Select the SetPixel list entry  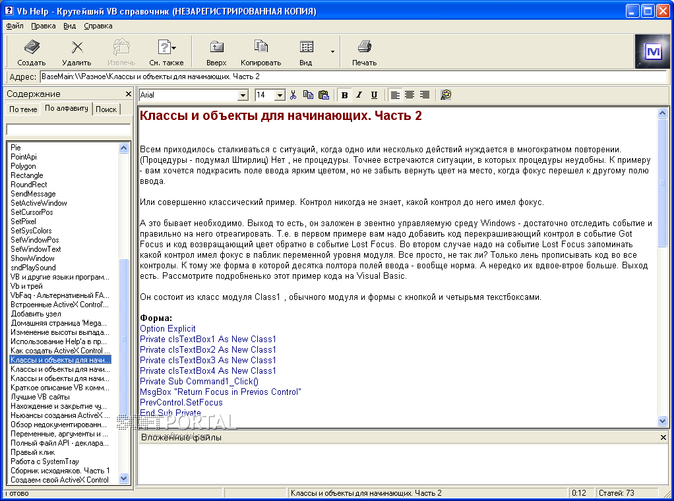23,221
